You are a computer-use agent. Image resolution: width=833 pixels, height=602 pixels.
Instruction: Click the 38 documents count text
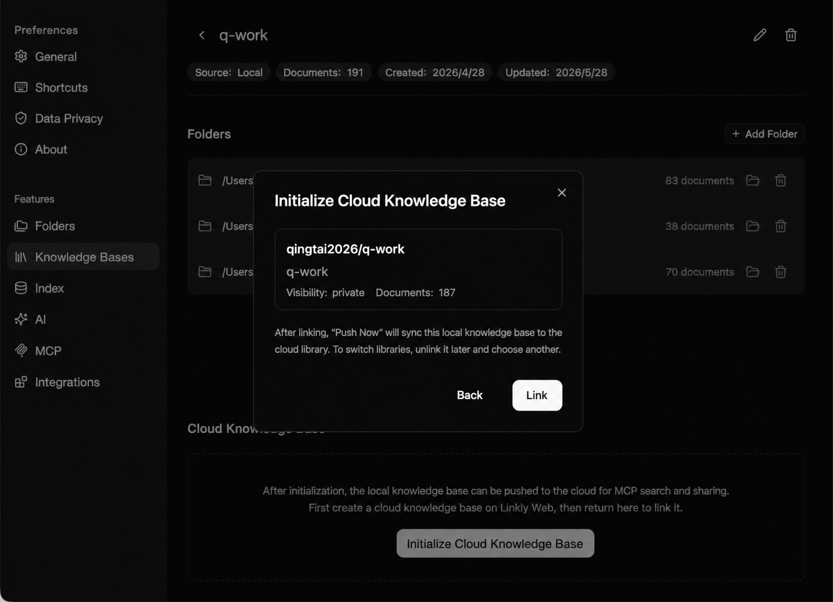click(x=699, y=226)
